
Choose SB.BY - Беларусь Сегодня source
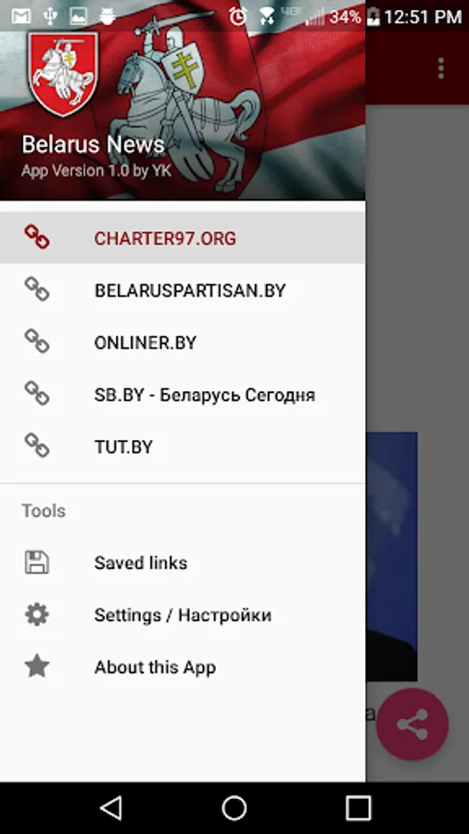[x=183, y=394]
